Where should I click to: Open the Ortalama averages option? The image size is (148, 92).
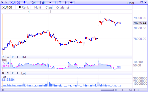pyautogui.click(x=63, y=7)
